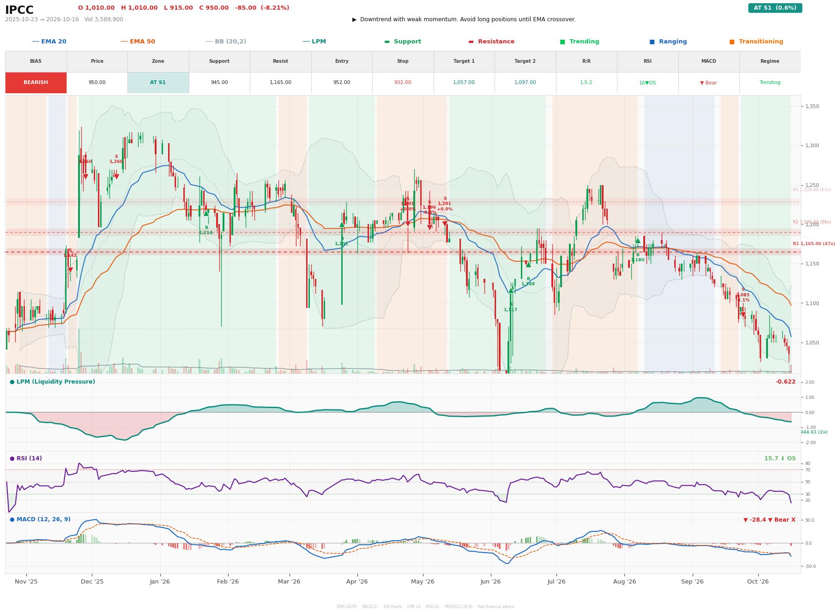Click the 1:5.2 risk-reward value
This screenshot has height=614, width=840.
(586, 83)
